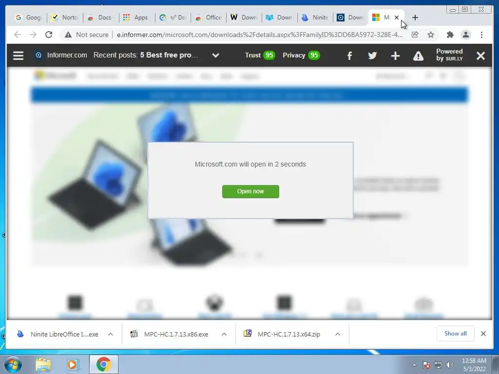Open Ninite LibreOffice exe download item
Viewport: 499px width, 374px height.
pyautogui.click(x=58, y=334)
